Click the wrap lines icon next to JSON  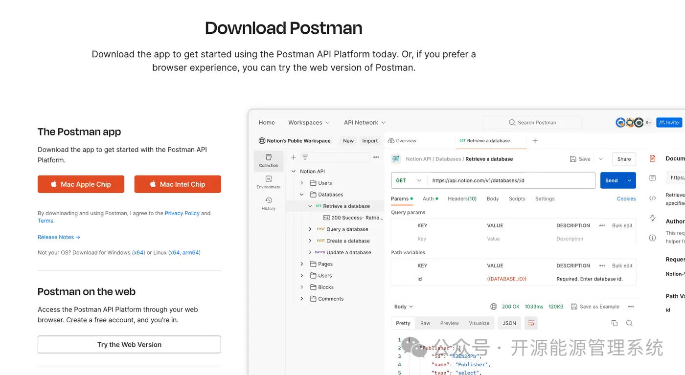(531, 323)
